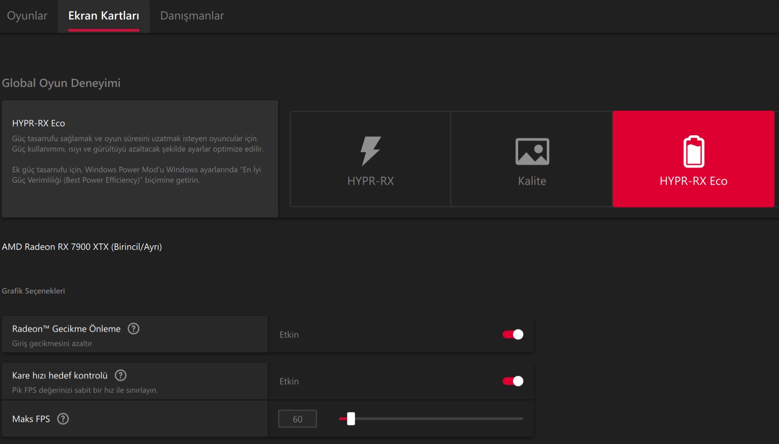
Task: Select the Ekran Kartları tab
Action: pos(104,16)
